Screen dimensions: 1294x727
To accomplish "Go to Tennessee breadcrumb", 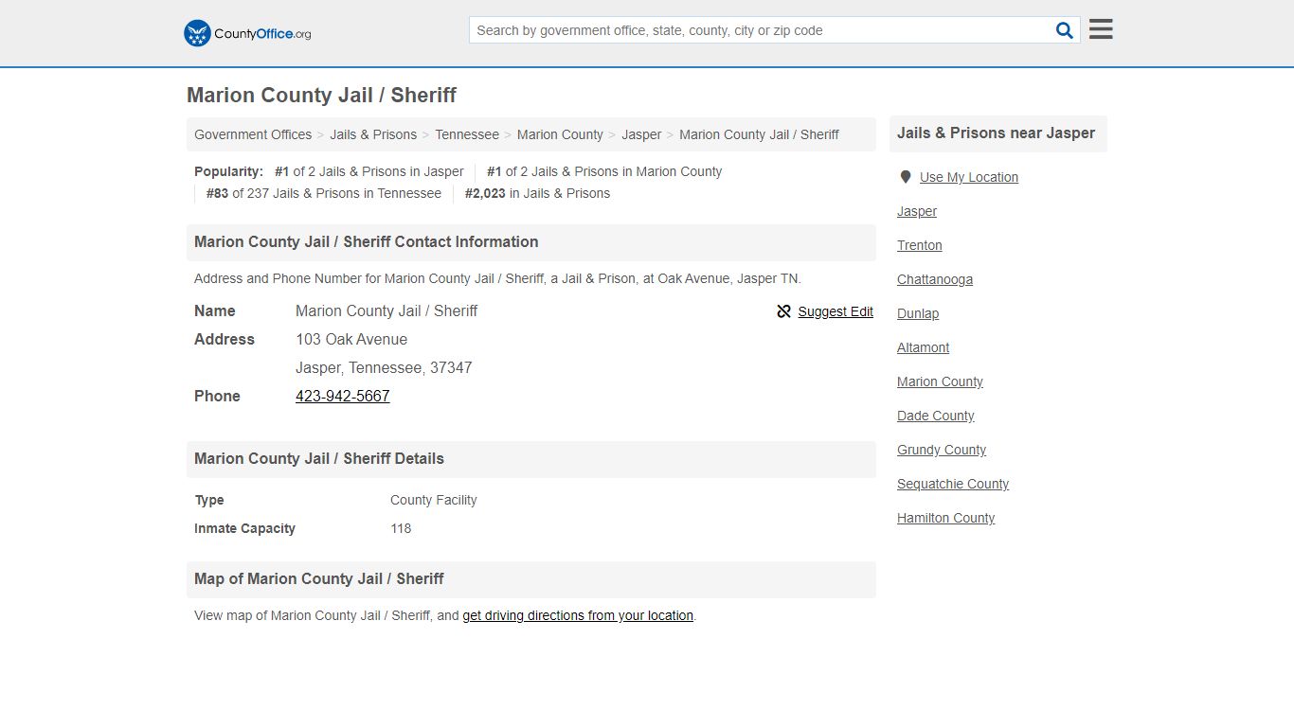I will [x=467, y=134].
